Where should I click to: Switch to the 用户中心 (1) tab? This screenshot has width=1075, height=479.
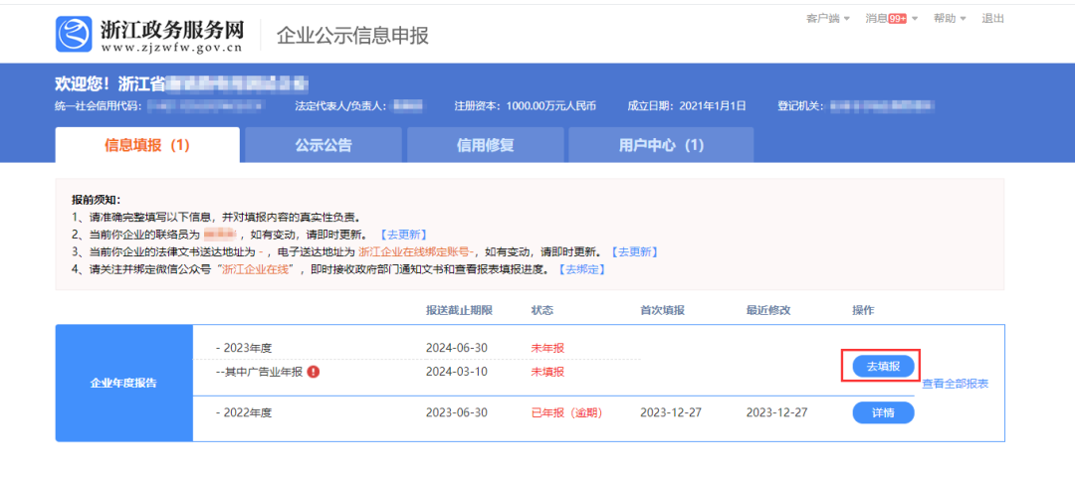[662, 145]
